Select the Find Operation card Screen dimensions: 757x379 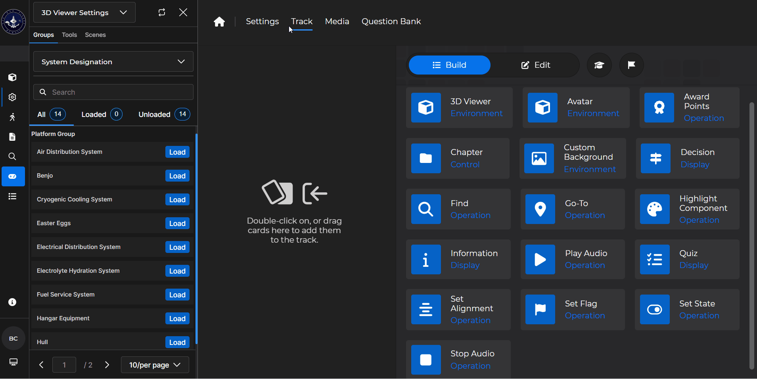pos(458,209)
